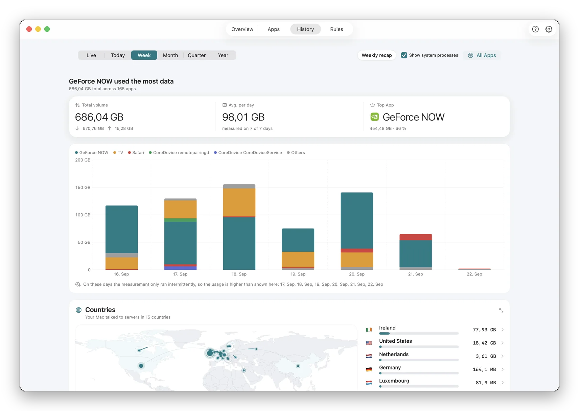Screen dimensions: 579x411
Task: Click the "454,48 GB · 66 %" text
Action: click(x=388, y=128)
